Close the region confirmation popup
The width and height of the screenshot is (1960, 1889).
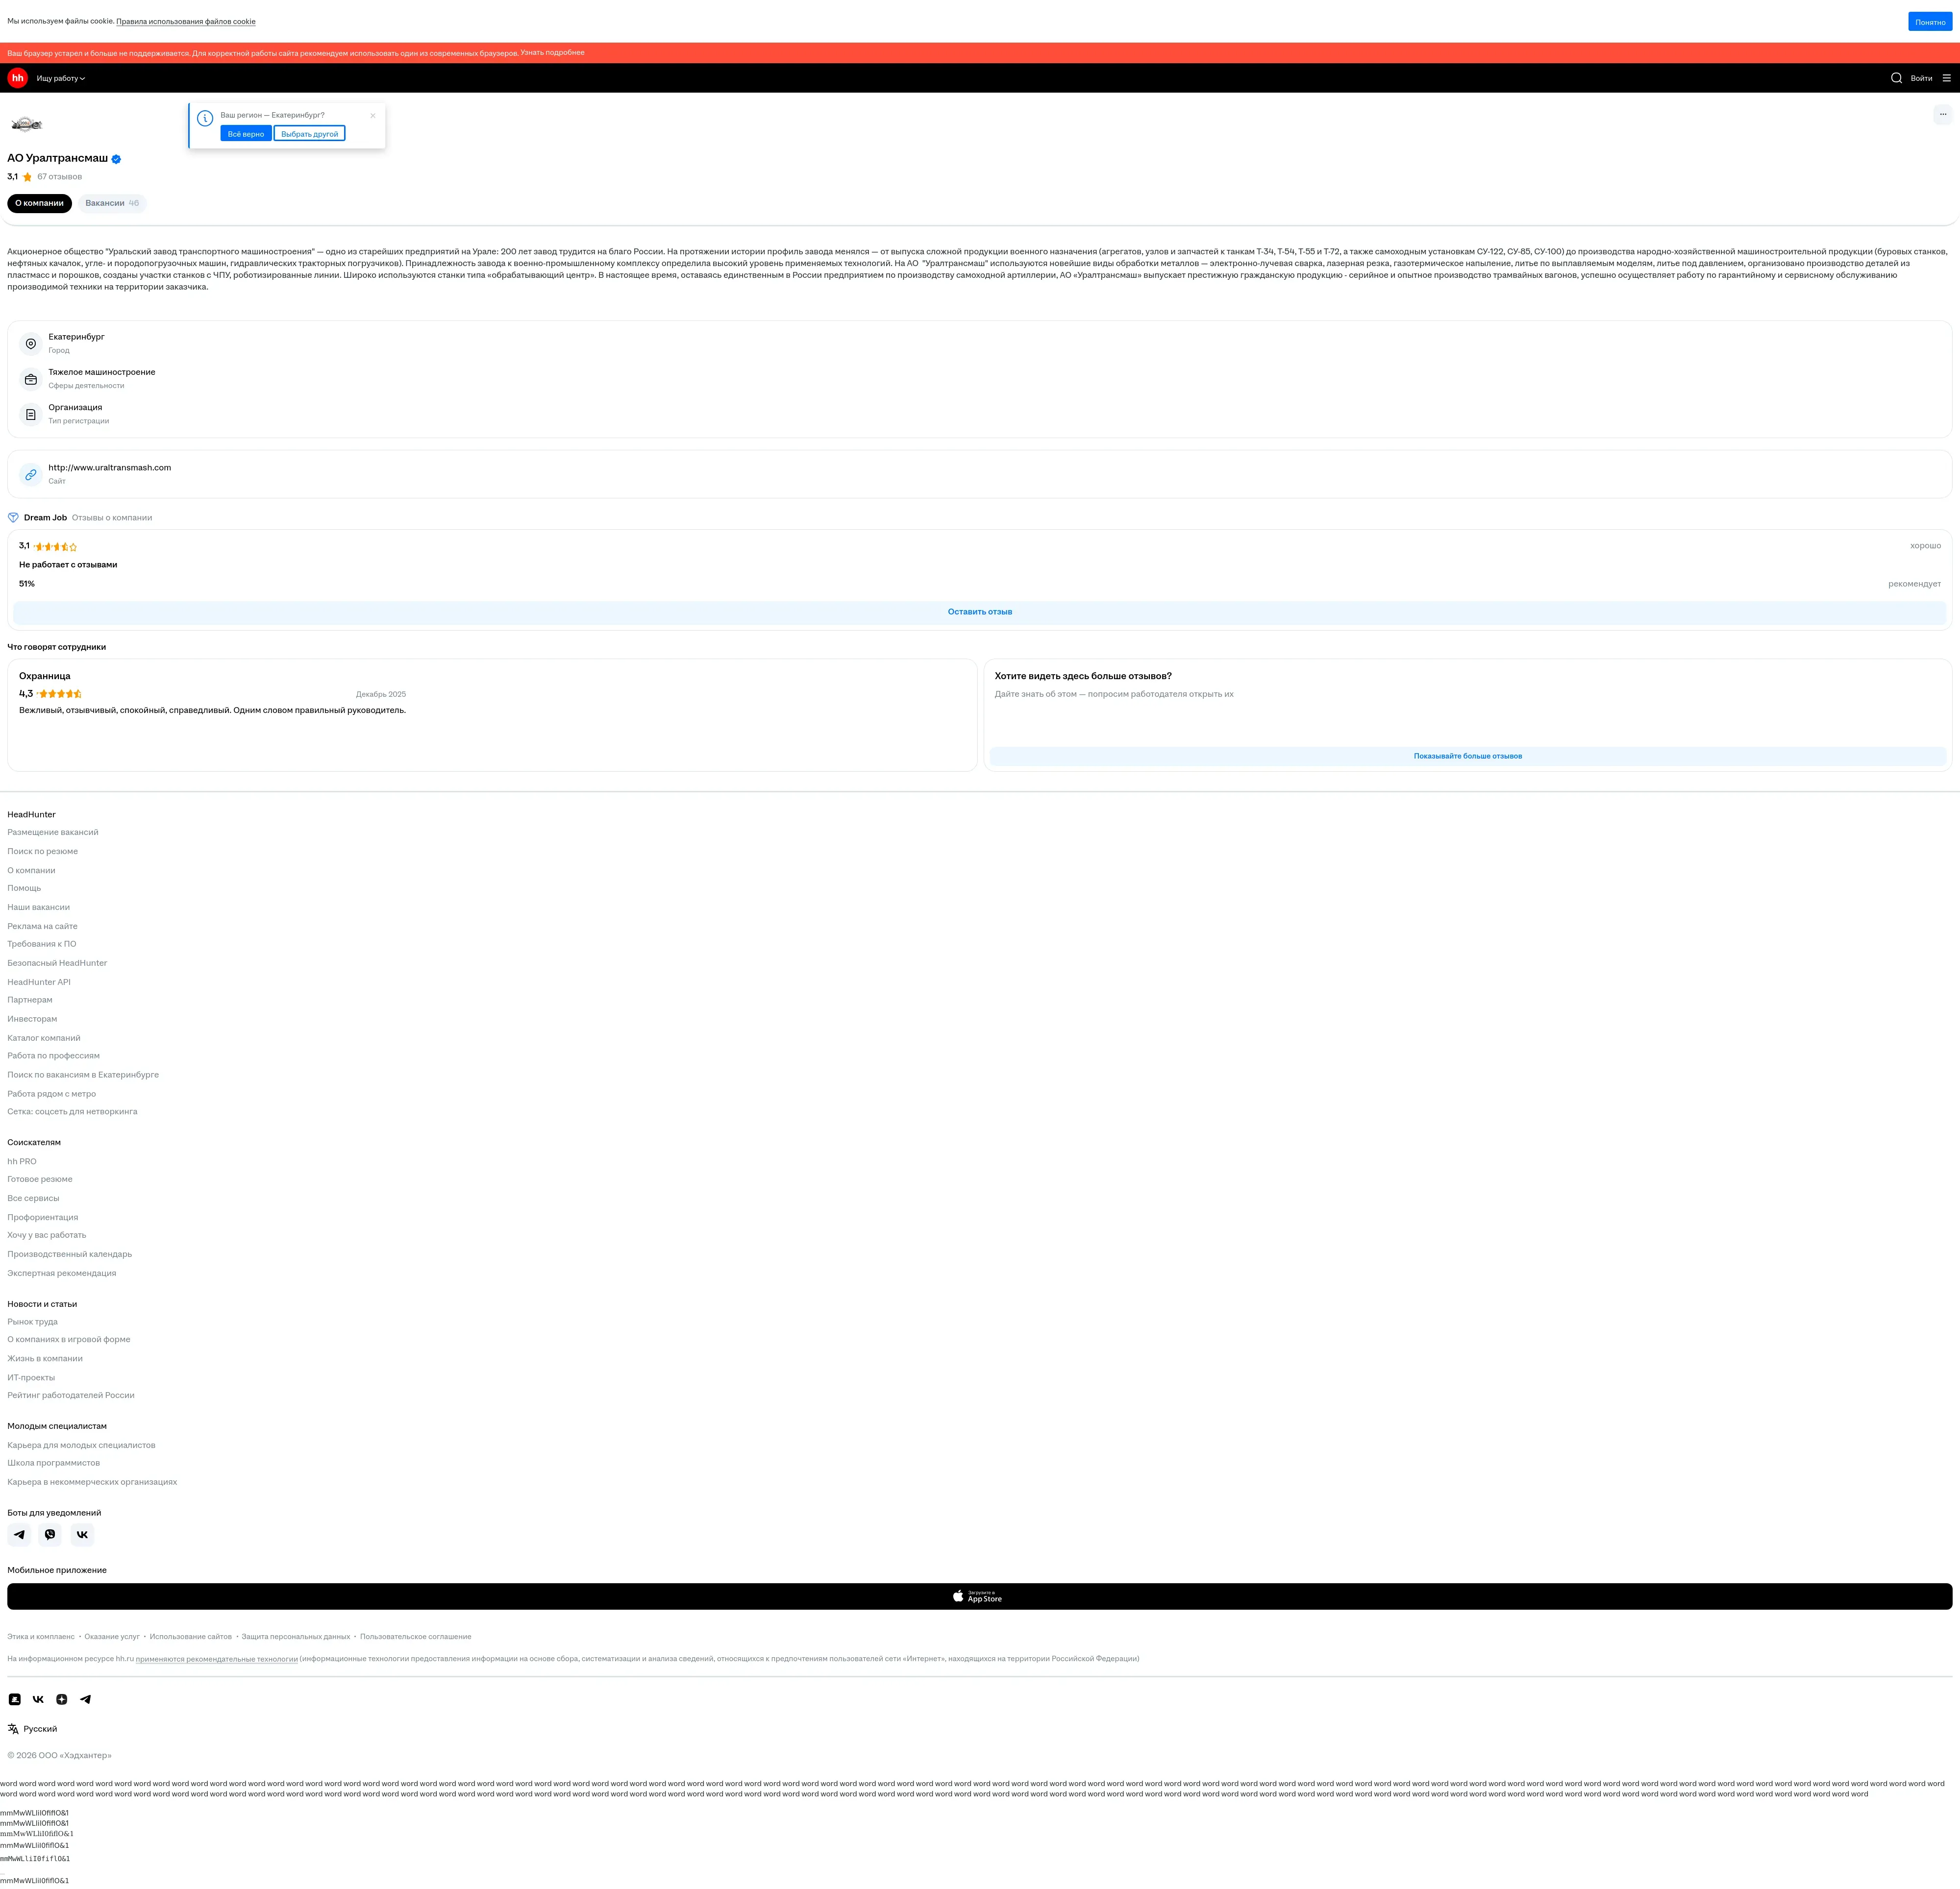pos(373,115)
